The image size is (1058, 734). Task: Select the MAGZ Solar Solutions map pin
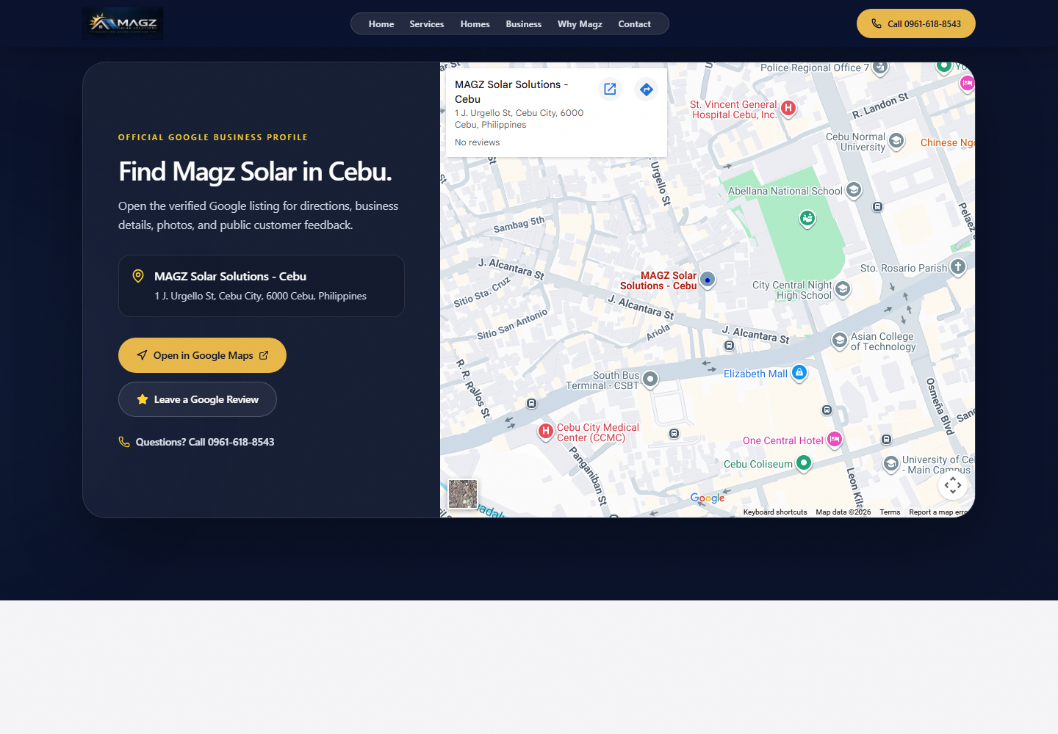[x=708, y=280]
